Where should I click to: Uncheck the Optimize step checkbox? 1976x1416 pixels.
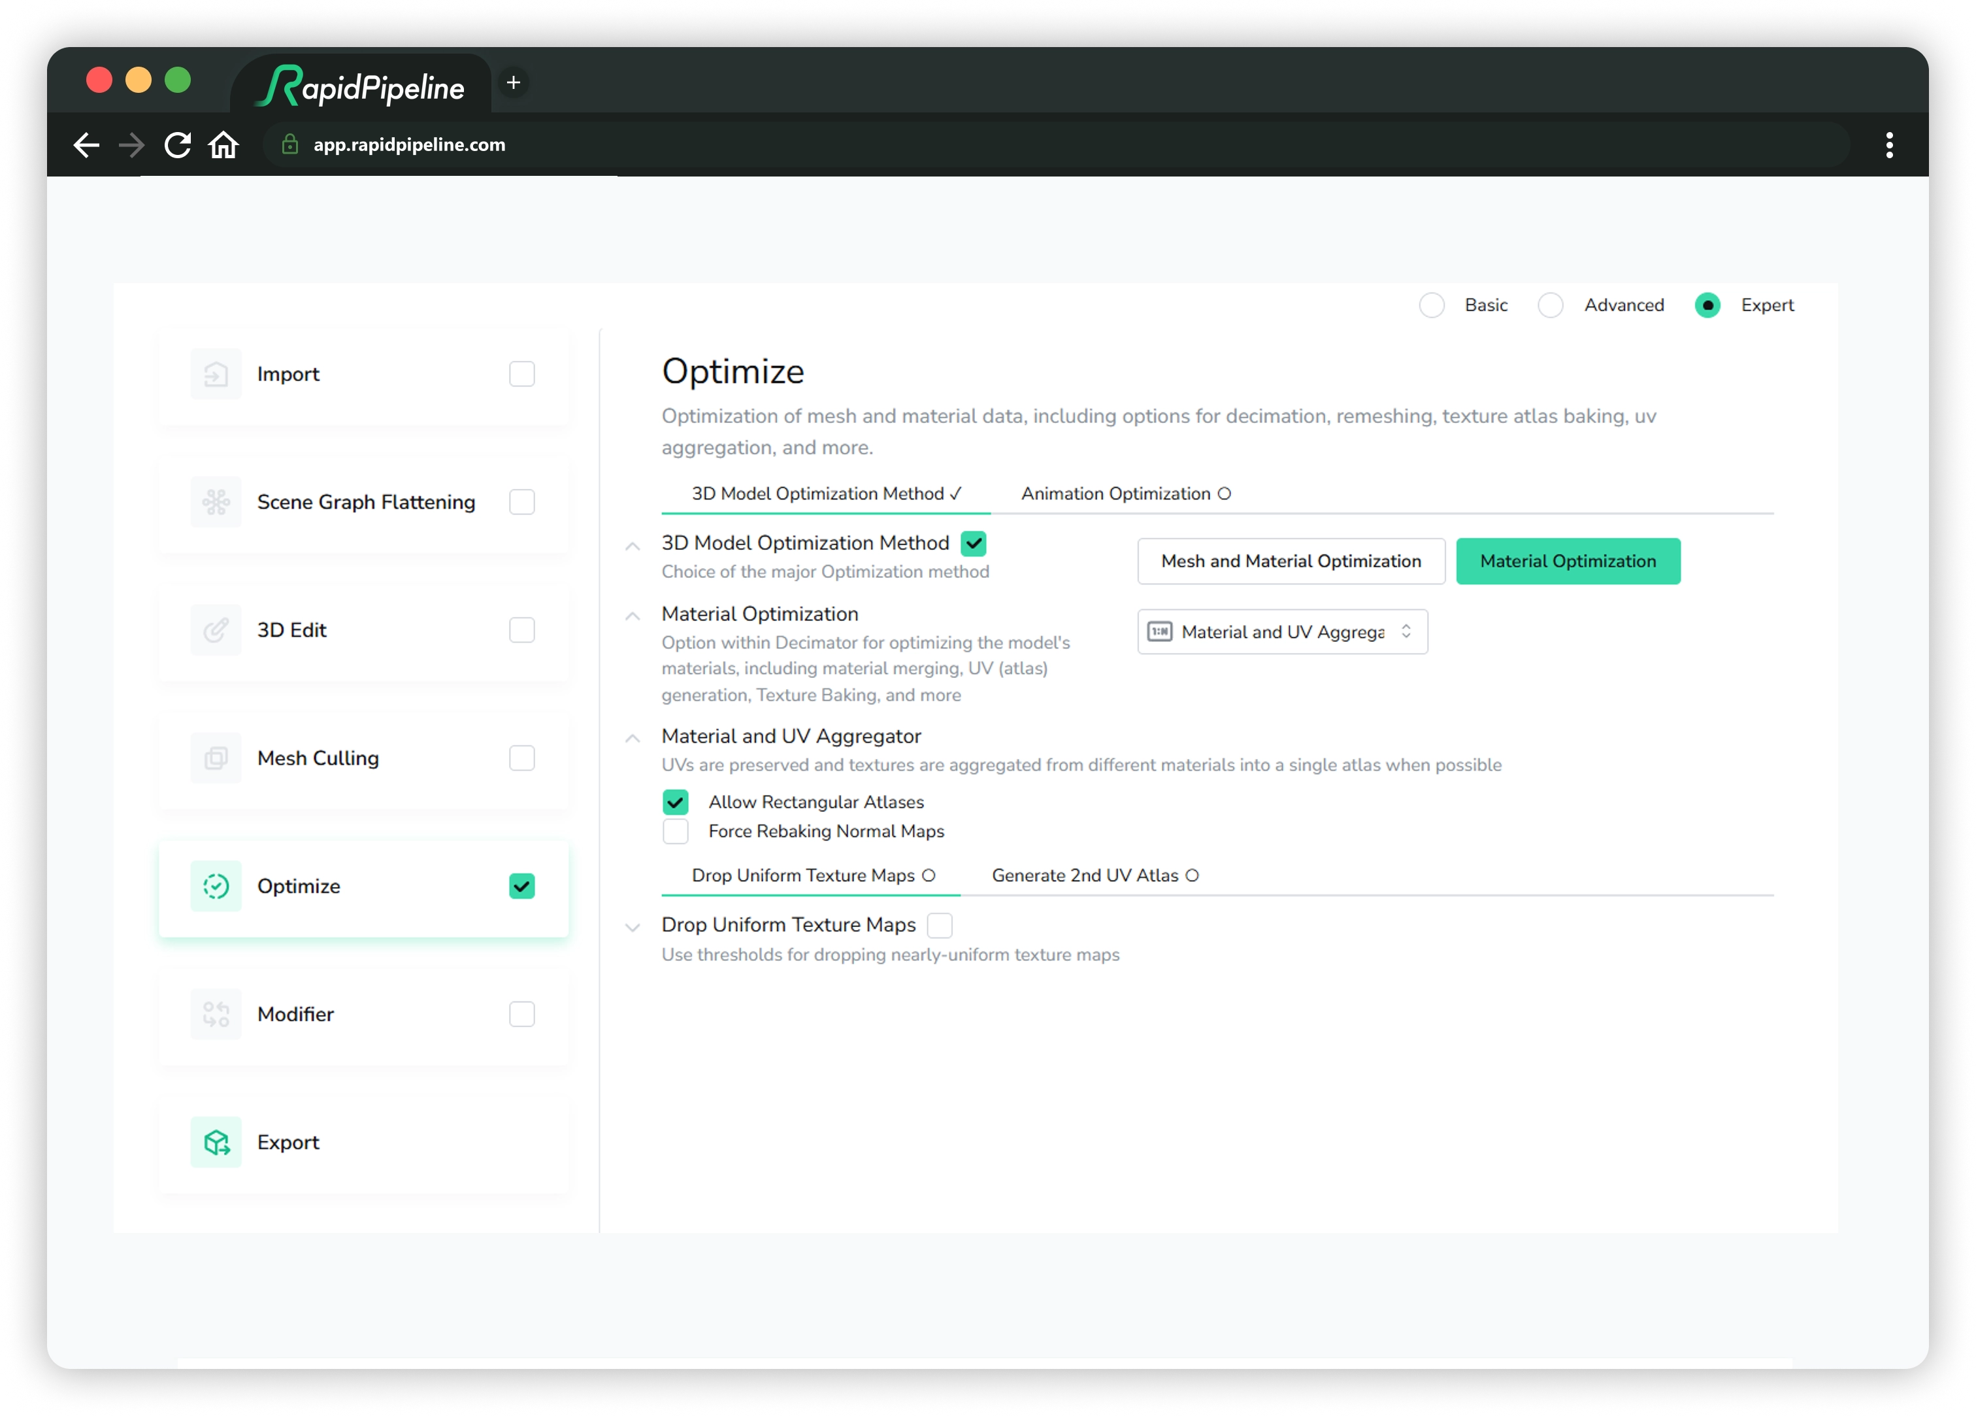pyautogui.click(x=522, y=886)
